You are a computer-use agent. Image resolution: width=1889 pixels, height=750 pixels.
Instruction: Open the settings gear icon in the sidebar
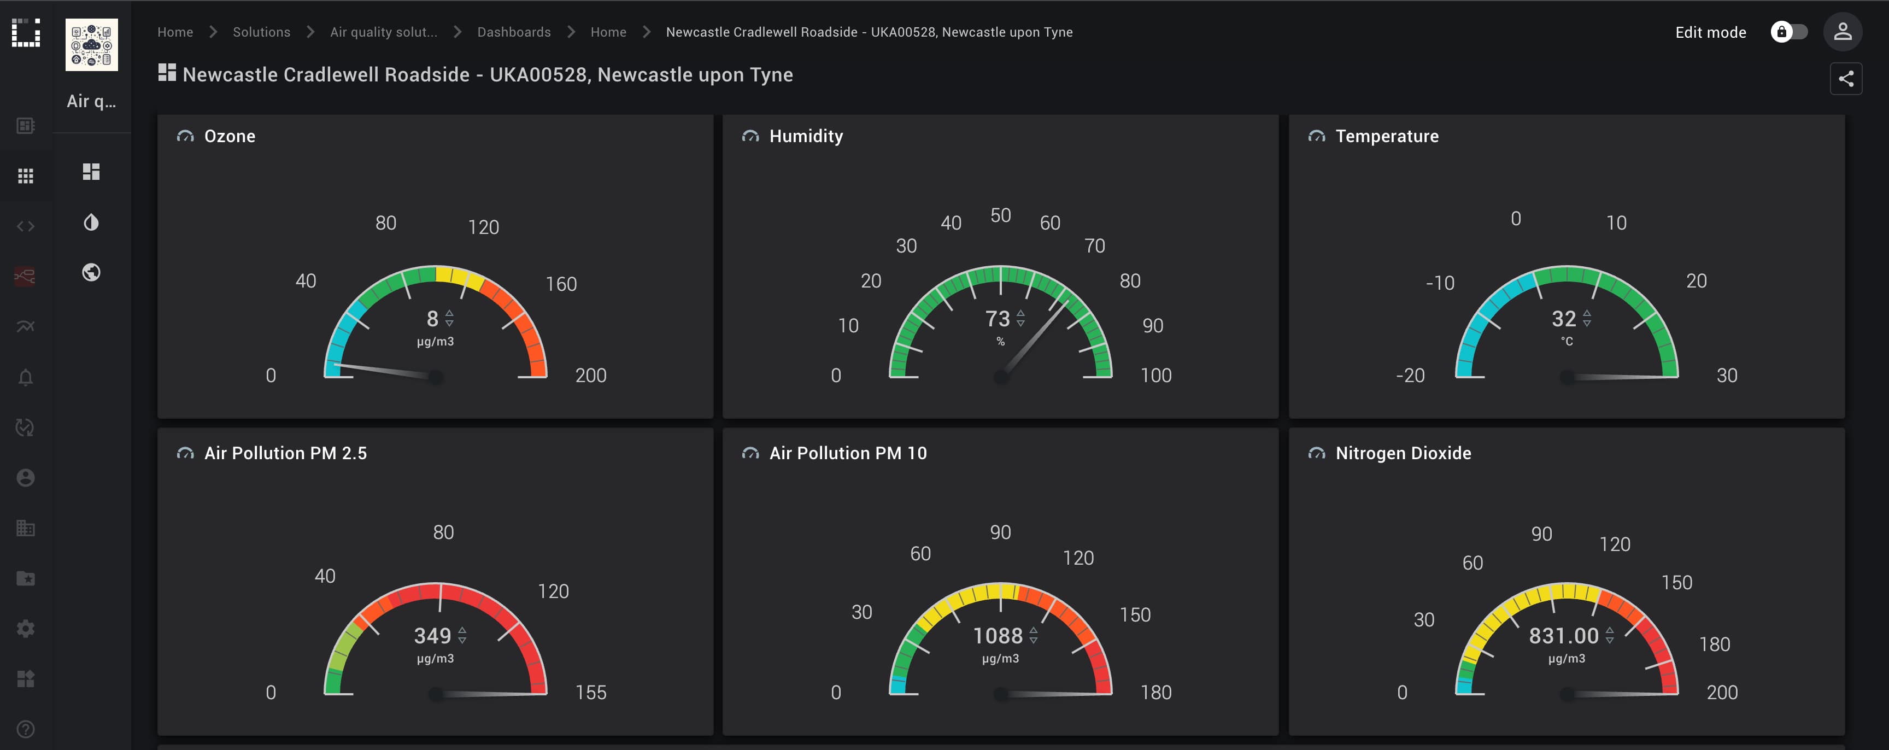tap(26, 628)
